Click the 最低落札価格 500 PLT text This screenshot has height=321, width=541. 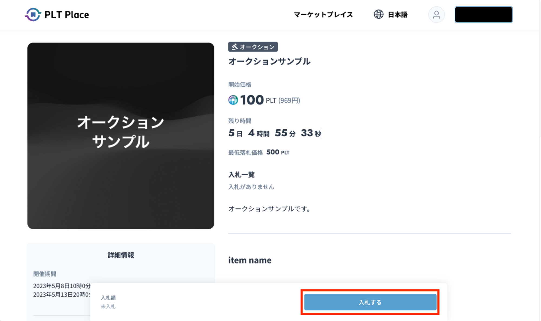(259, 153)
